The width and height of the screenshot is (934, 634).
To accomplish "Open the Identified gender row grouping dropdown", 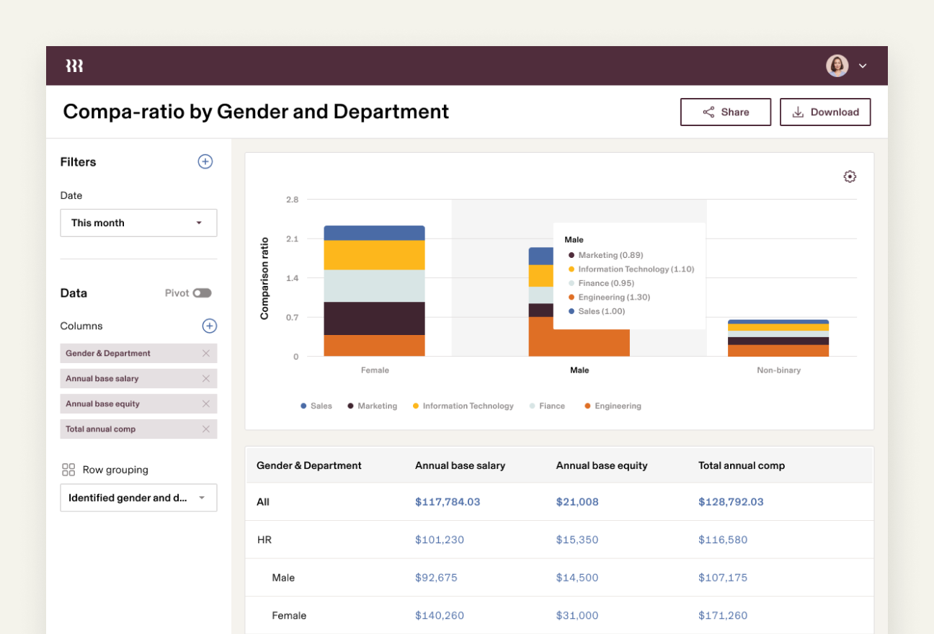I will 138,498.
